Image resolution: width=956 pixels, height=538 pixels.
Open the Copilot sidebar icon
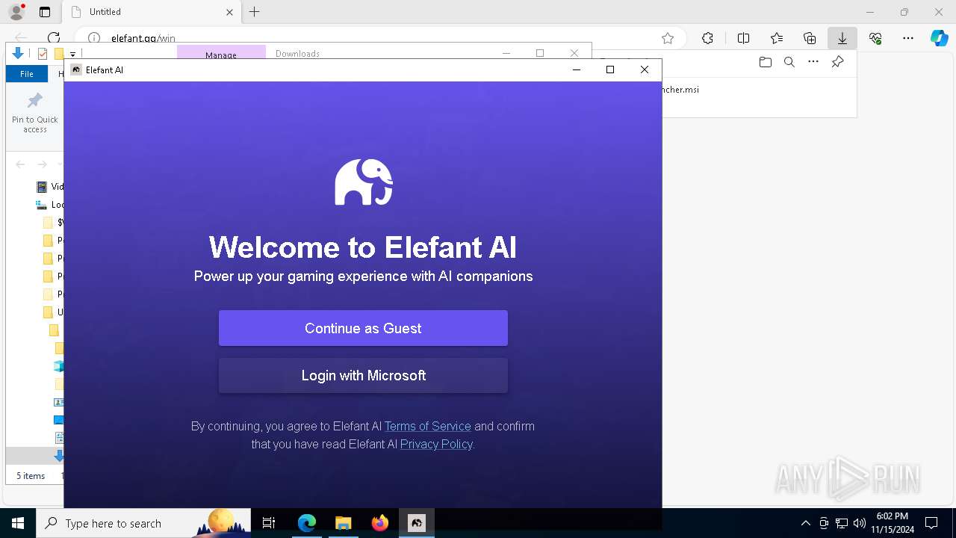tap(939, 38)
